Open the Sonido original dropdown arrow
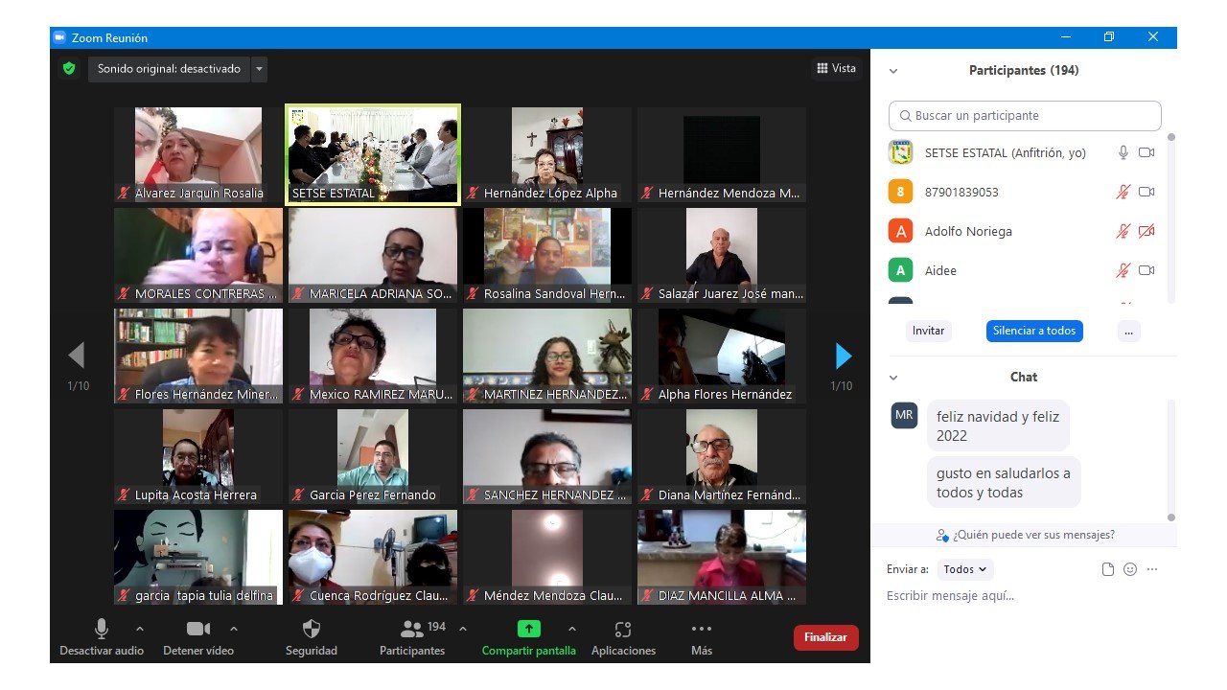Screen dimensions: 1227x690 [x=259, y=69]
